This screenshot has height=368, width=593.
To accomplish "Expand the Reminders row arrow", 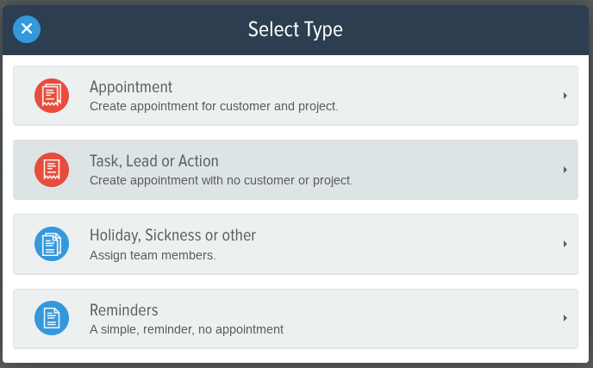I will pos(565,318).
